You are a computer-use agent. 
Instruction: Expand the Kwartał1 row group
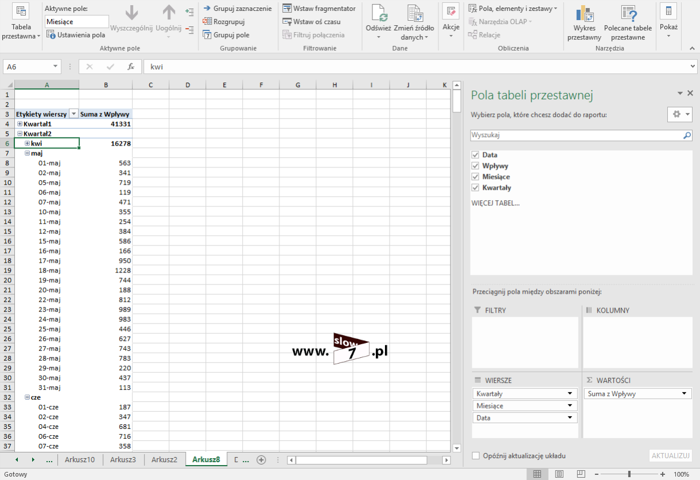(20, 124)
